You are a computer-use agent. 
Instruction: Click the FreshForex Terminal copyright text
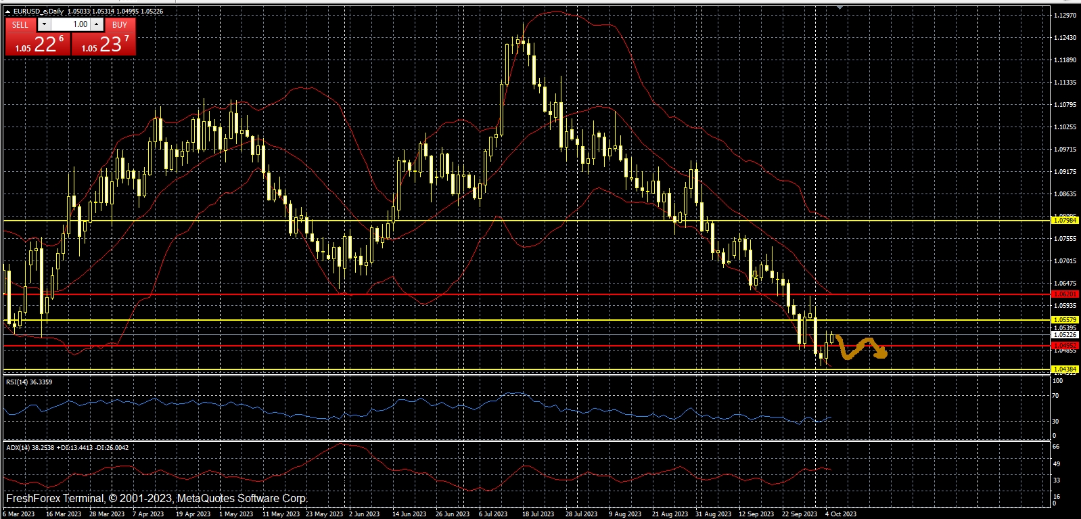pyautogui.click(x=156, y=498)
